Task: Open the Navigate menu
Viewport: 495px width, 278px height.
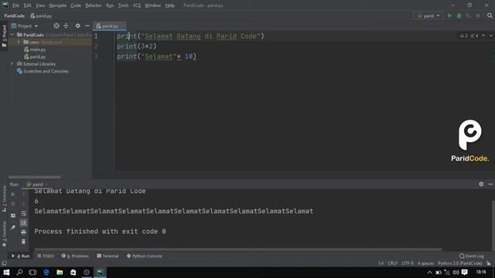Action: point(58,5)
